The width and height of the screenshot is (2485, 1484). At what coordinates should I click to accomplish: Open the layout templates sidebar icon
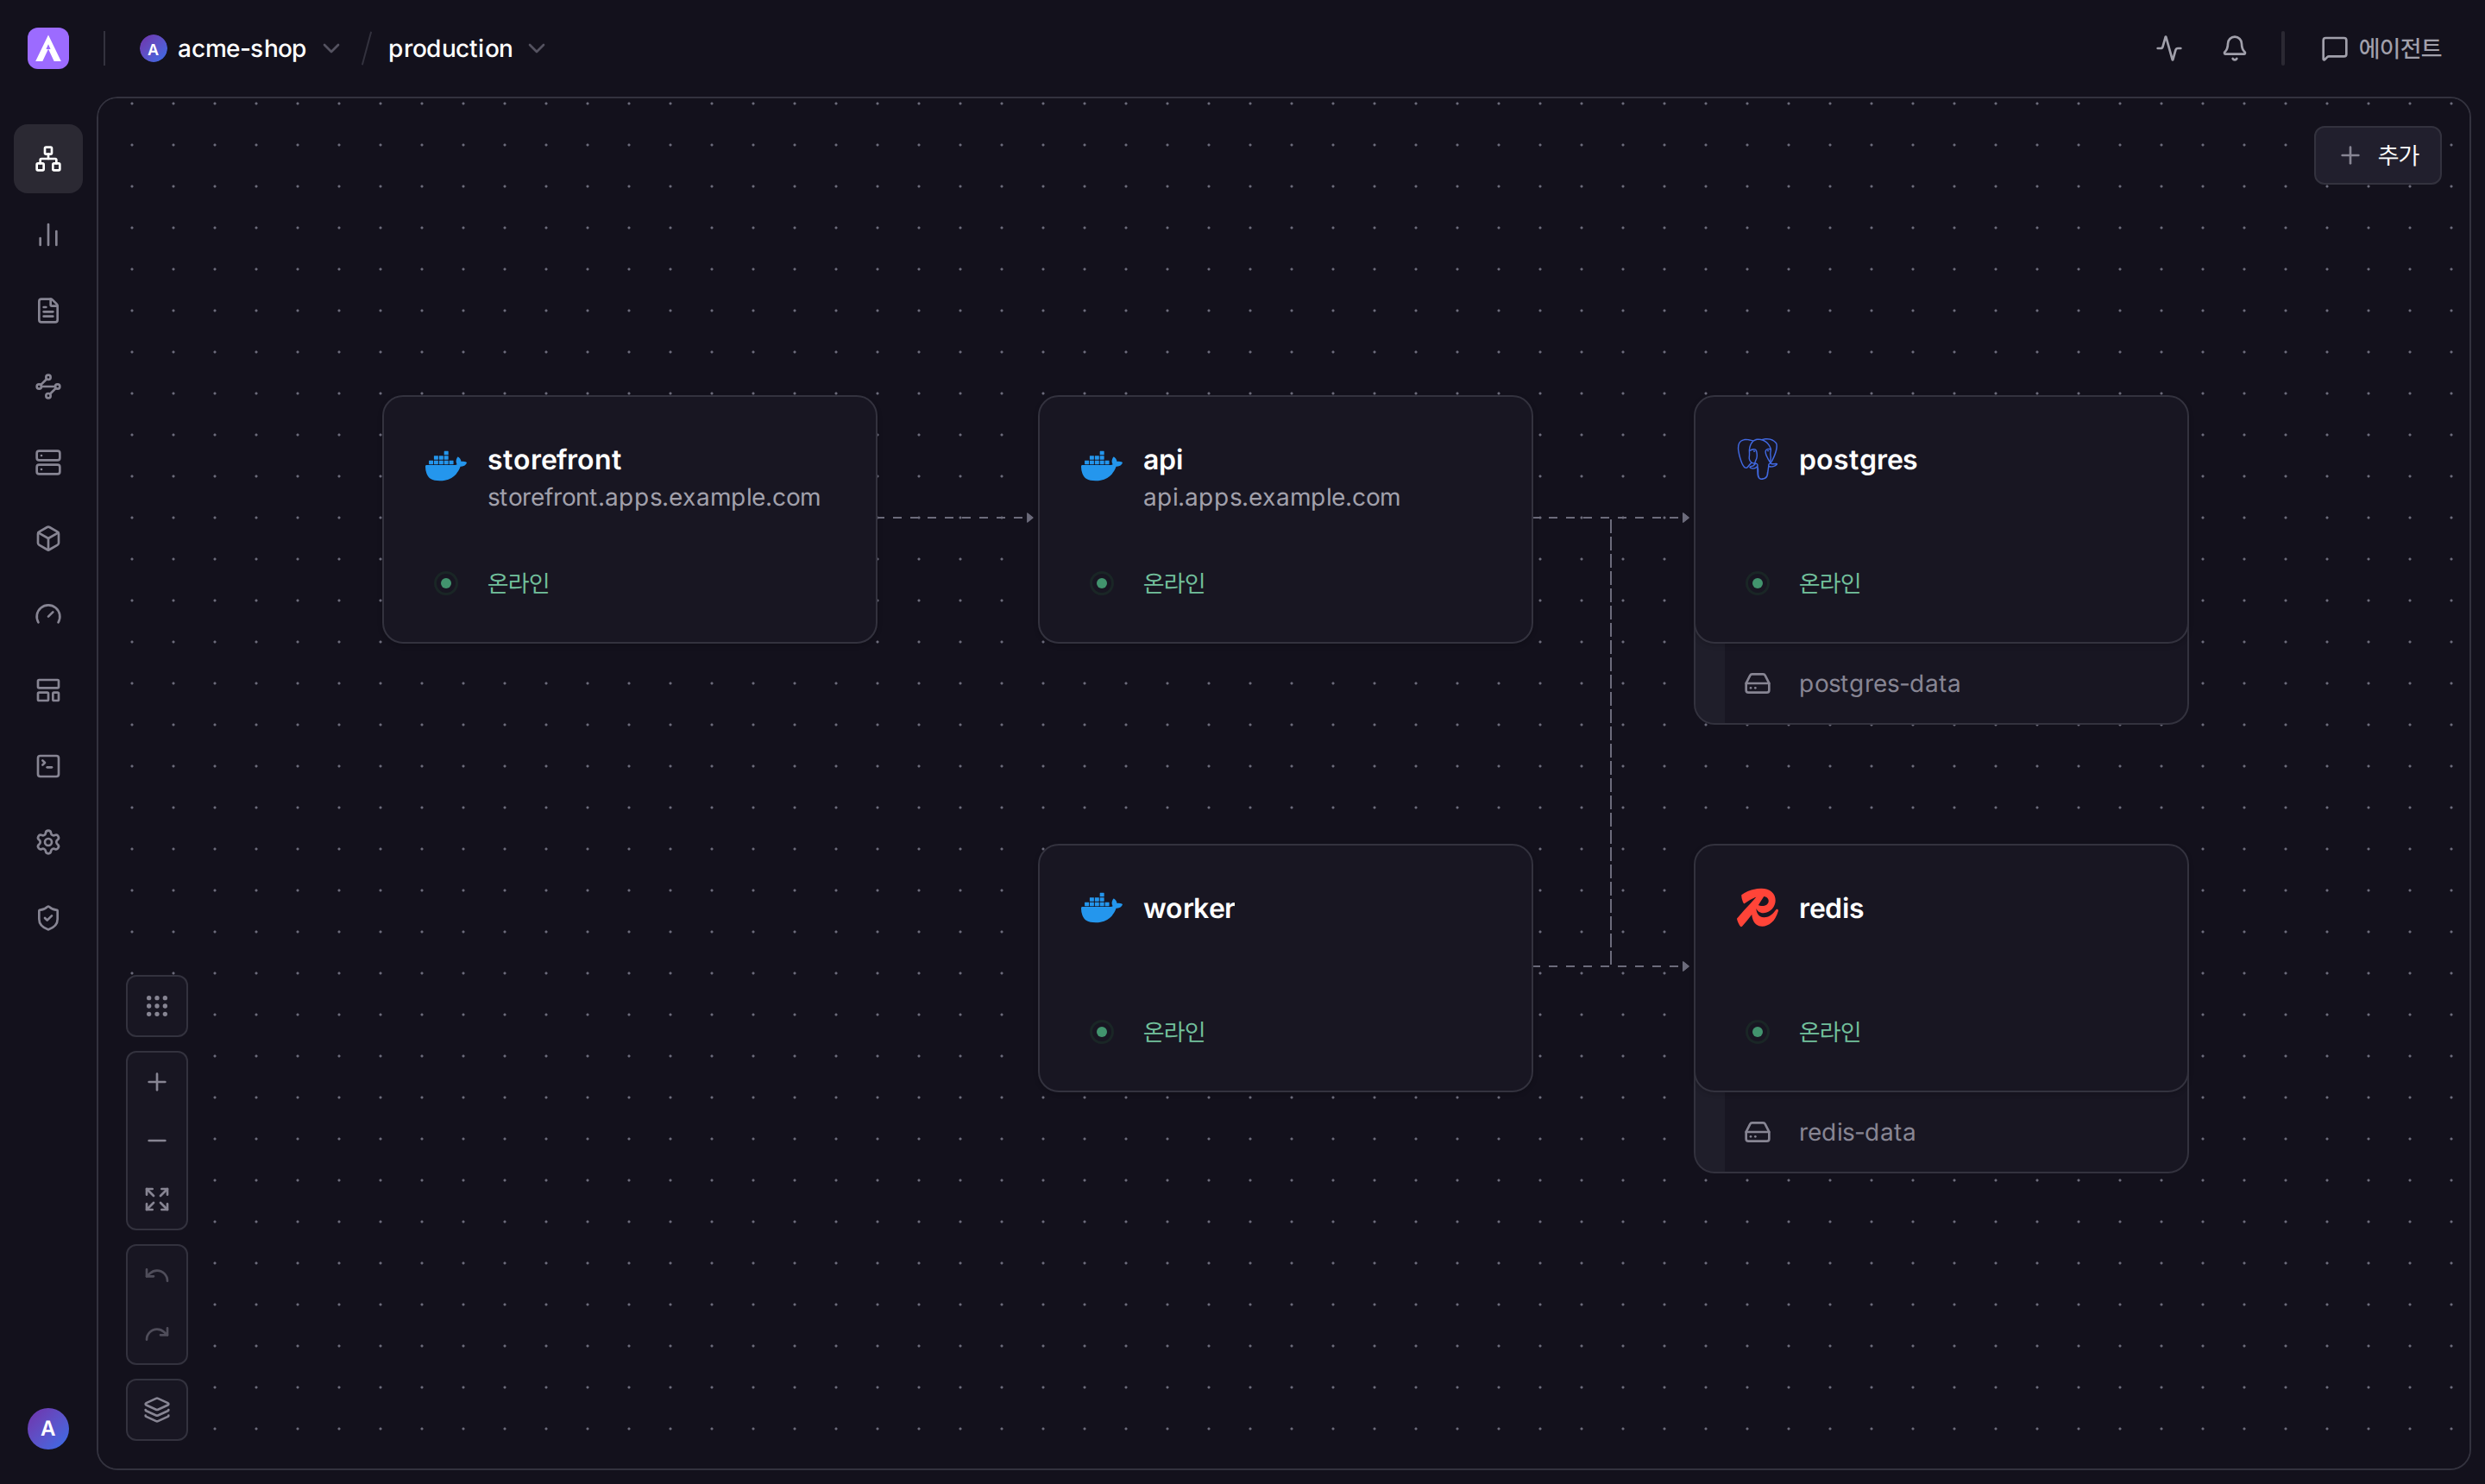pos(48,690)
